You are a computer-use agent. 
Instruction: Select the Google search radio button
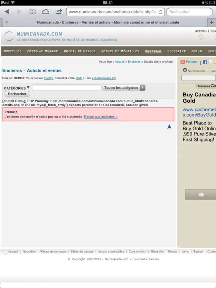coord(208,70)
